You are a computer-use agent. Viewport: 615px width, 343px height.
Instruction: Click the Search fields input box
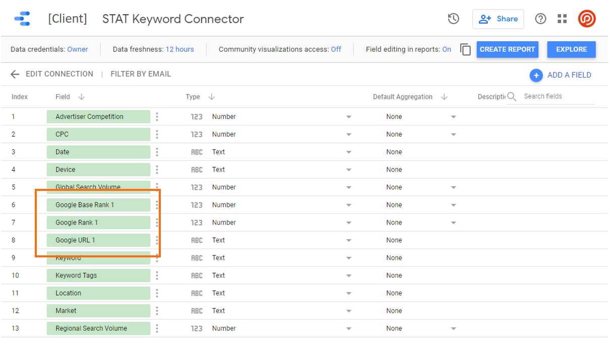(557, 96)
